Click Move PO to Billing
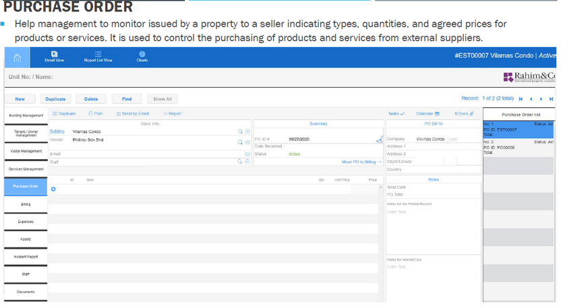This screenshot has height=308, width=565. (x=361, y=162)
